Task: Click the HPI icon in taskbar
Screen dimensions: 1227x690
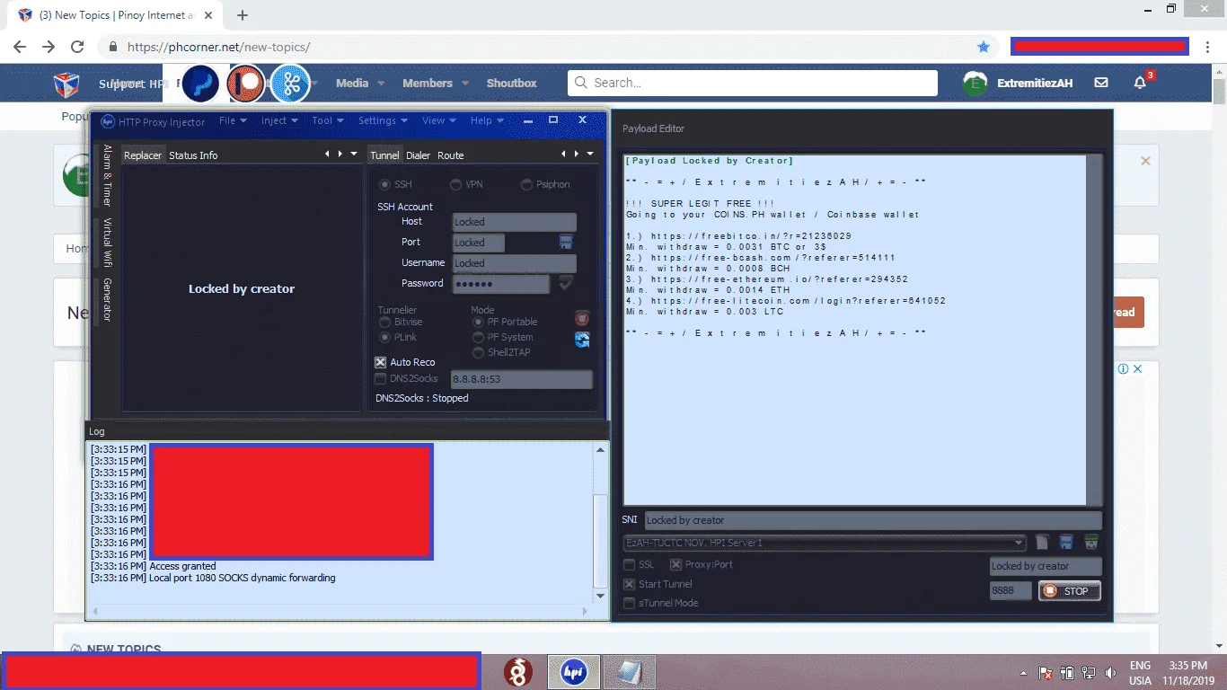Action: point(574,672)
